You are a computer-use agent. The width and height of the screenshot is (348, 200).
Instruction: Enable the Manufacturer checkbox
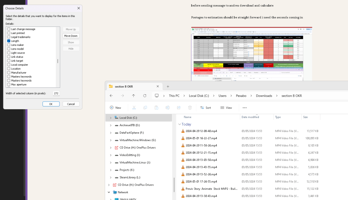pyautogui.click(x=9, y=72)
